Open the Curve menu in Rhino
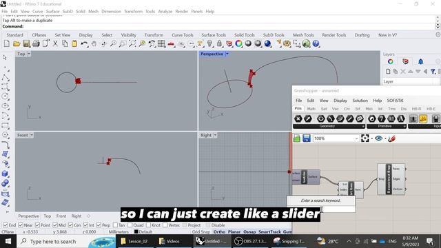 pyautogui.click(x=37, y=11)
